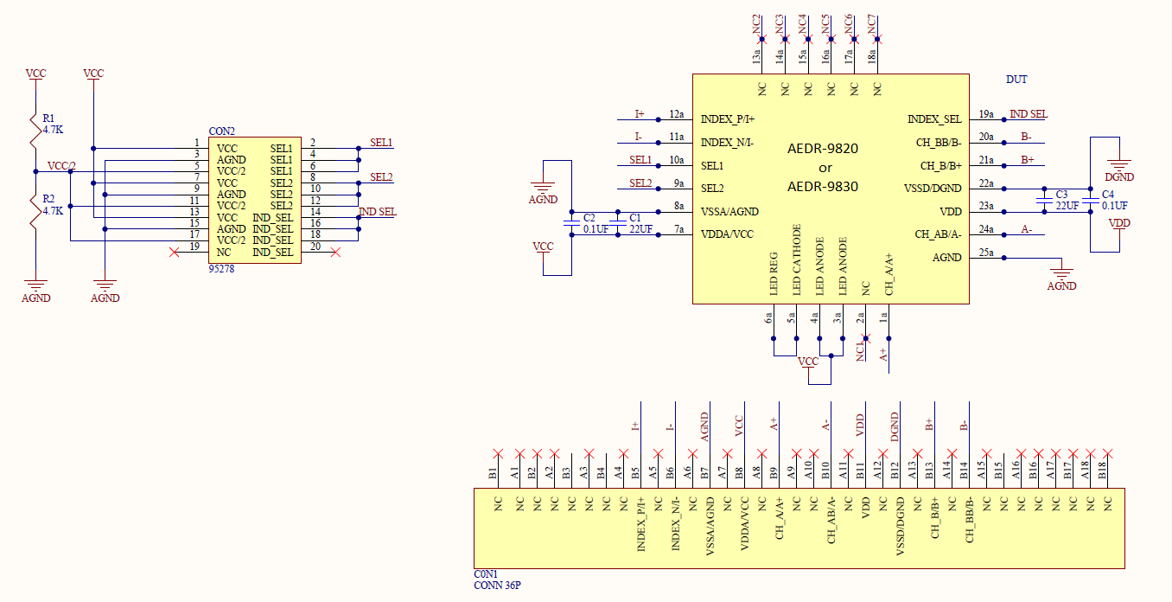The image size is (1172, 602).
Task: Click AGND ground symbol at DUT pin 25a
Action: (1061, 273)
